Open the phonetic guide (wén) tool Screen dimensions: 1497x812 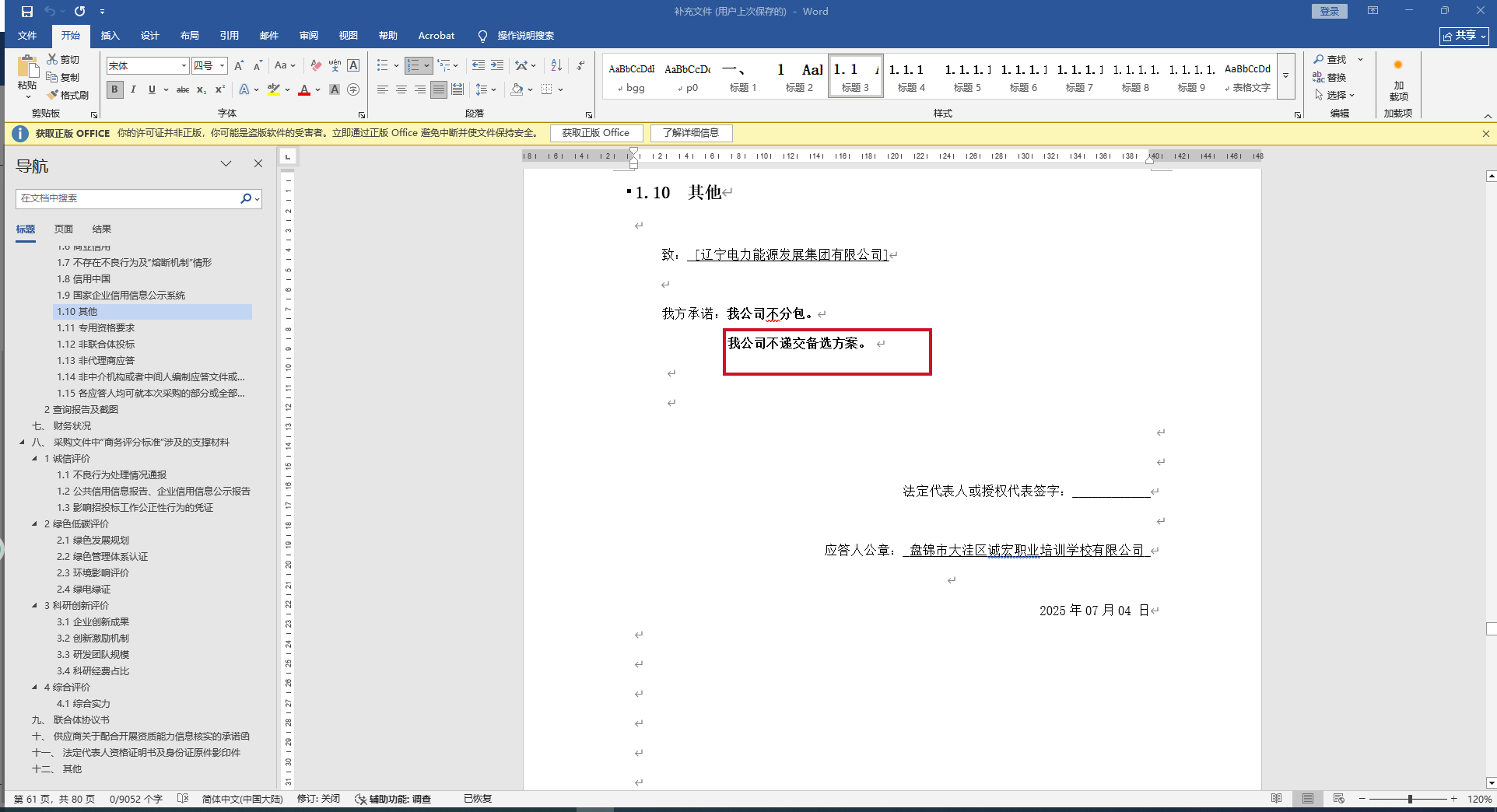coord(335,66)
